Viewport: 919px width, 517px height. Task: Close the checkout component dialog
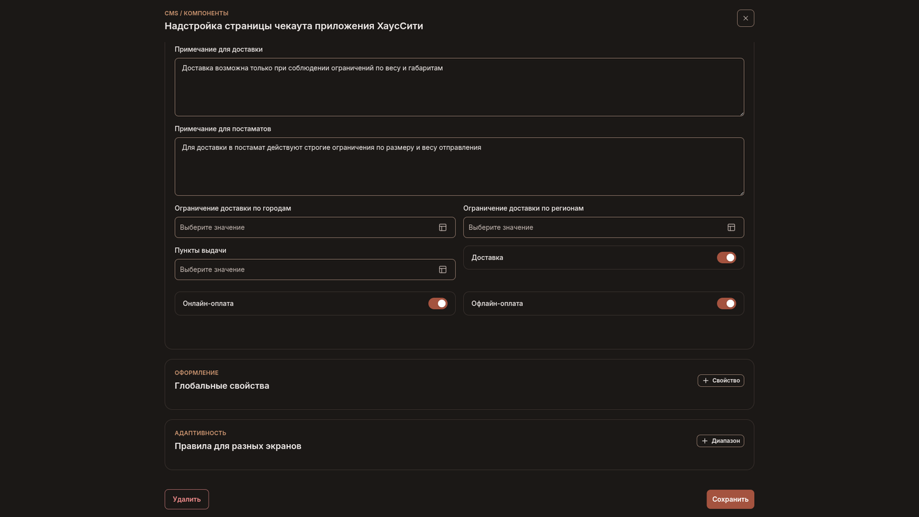[x=745, y=18]
